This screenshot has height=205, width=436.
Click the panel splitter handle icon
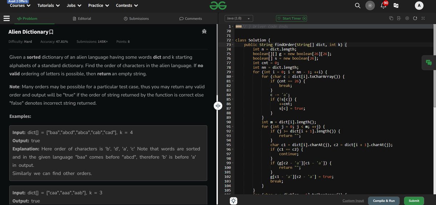click(x=218, y=106)
